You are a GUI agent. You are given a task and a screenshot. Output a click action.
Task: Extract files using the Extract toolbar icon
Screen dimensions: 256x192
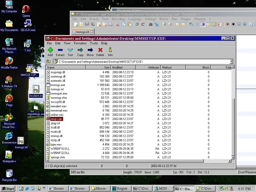click(x=60, y=52)
